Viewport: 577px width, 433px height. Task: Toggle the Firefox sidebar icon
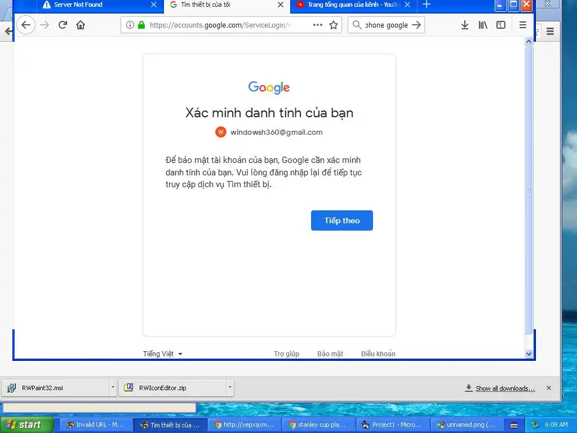pos(501,25)
